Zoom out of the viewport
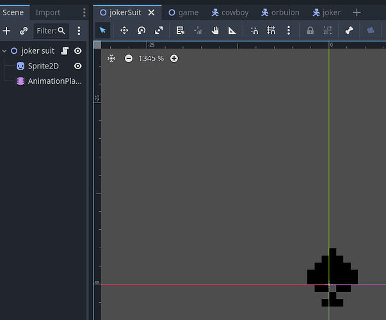 click(x=129, y=59)
